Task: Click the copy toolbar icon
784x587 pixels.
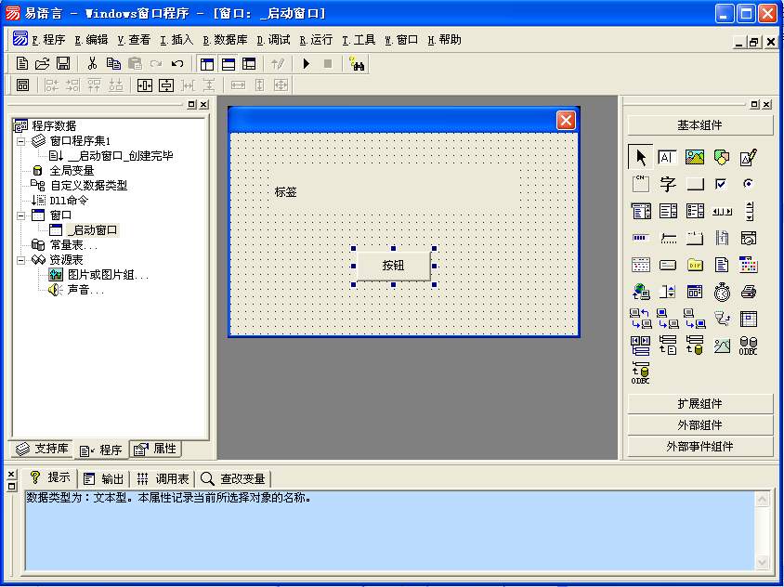Action: (113, 63)
